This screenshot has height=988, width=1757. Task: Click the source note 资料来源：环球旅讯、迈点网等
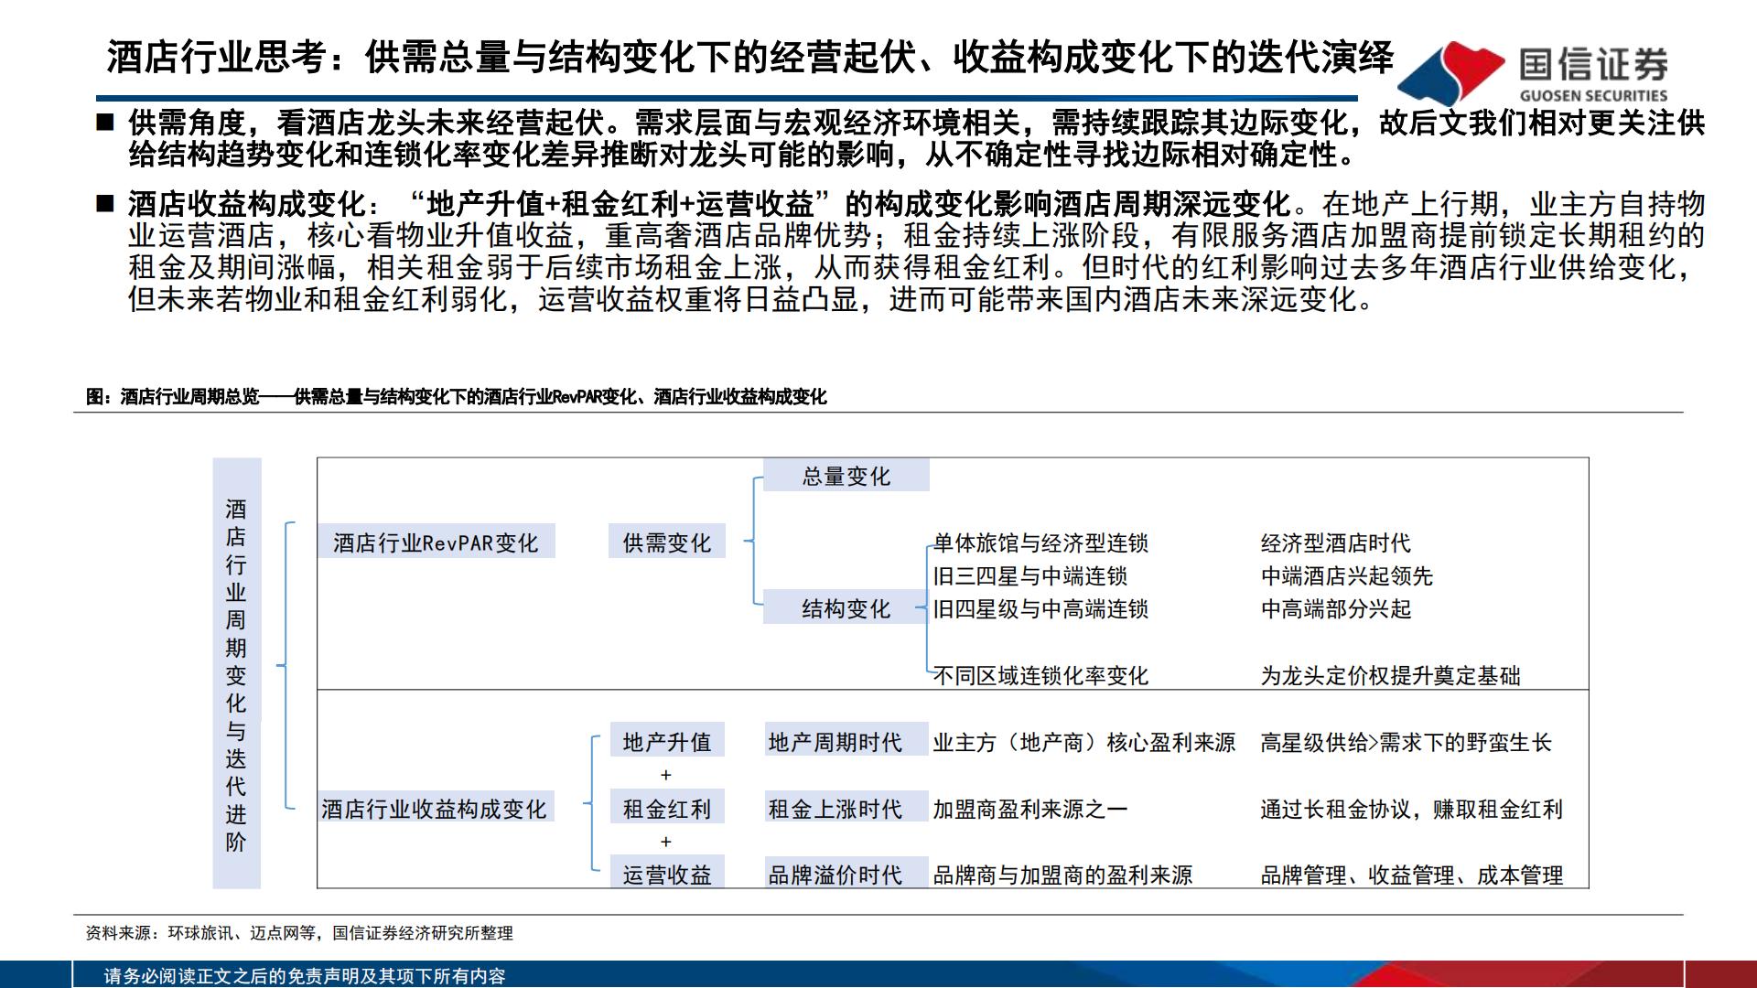coord(299,933)
